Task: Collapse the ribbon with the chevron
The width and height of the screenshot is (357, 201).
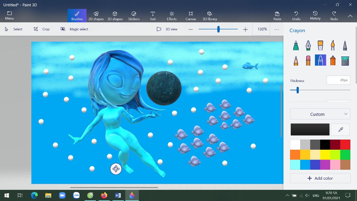Action: click(350, 16)
